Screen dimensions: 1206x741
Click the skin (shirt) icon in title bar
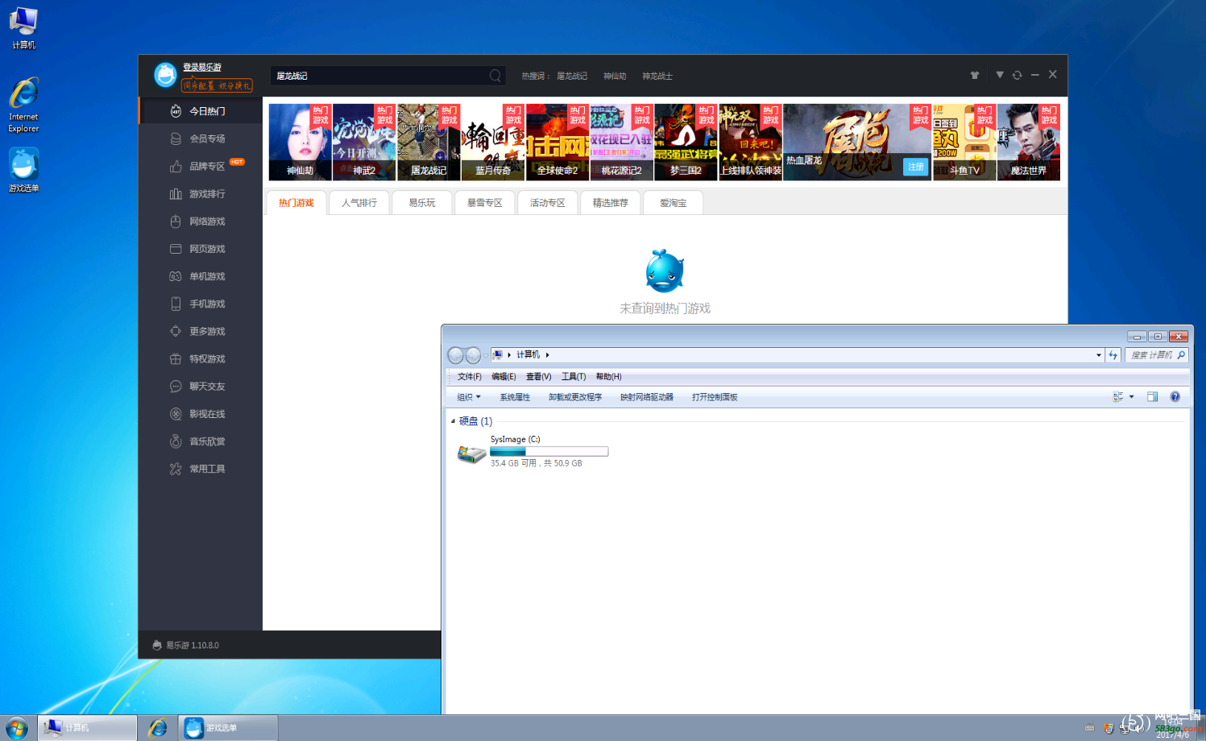[975, 75]
